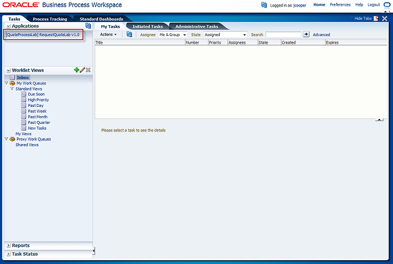Open Advanced search link
This screenshot has height=264, width=393.
click(321, 35)
